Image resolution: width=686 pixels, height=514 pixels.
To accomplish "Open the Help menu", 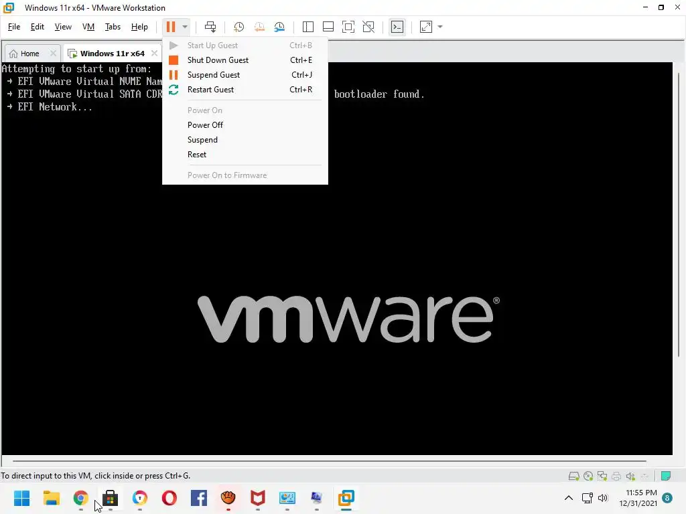I will [139, 27].
